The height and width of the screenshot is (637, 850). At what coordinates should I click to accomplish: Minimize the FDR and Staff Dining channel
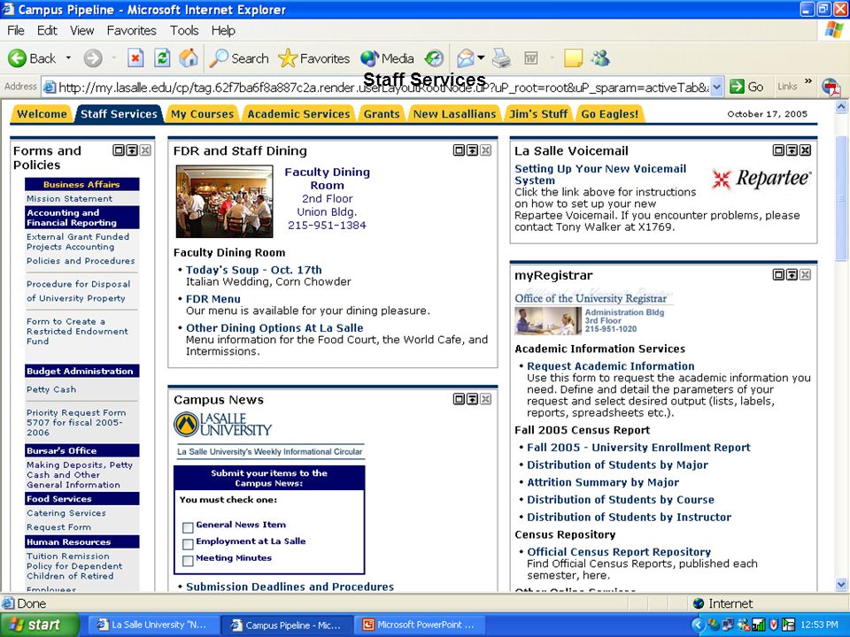472,150
